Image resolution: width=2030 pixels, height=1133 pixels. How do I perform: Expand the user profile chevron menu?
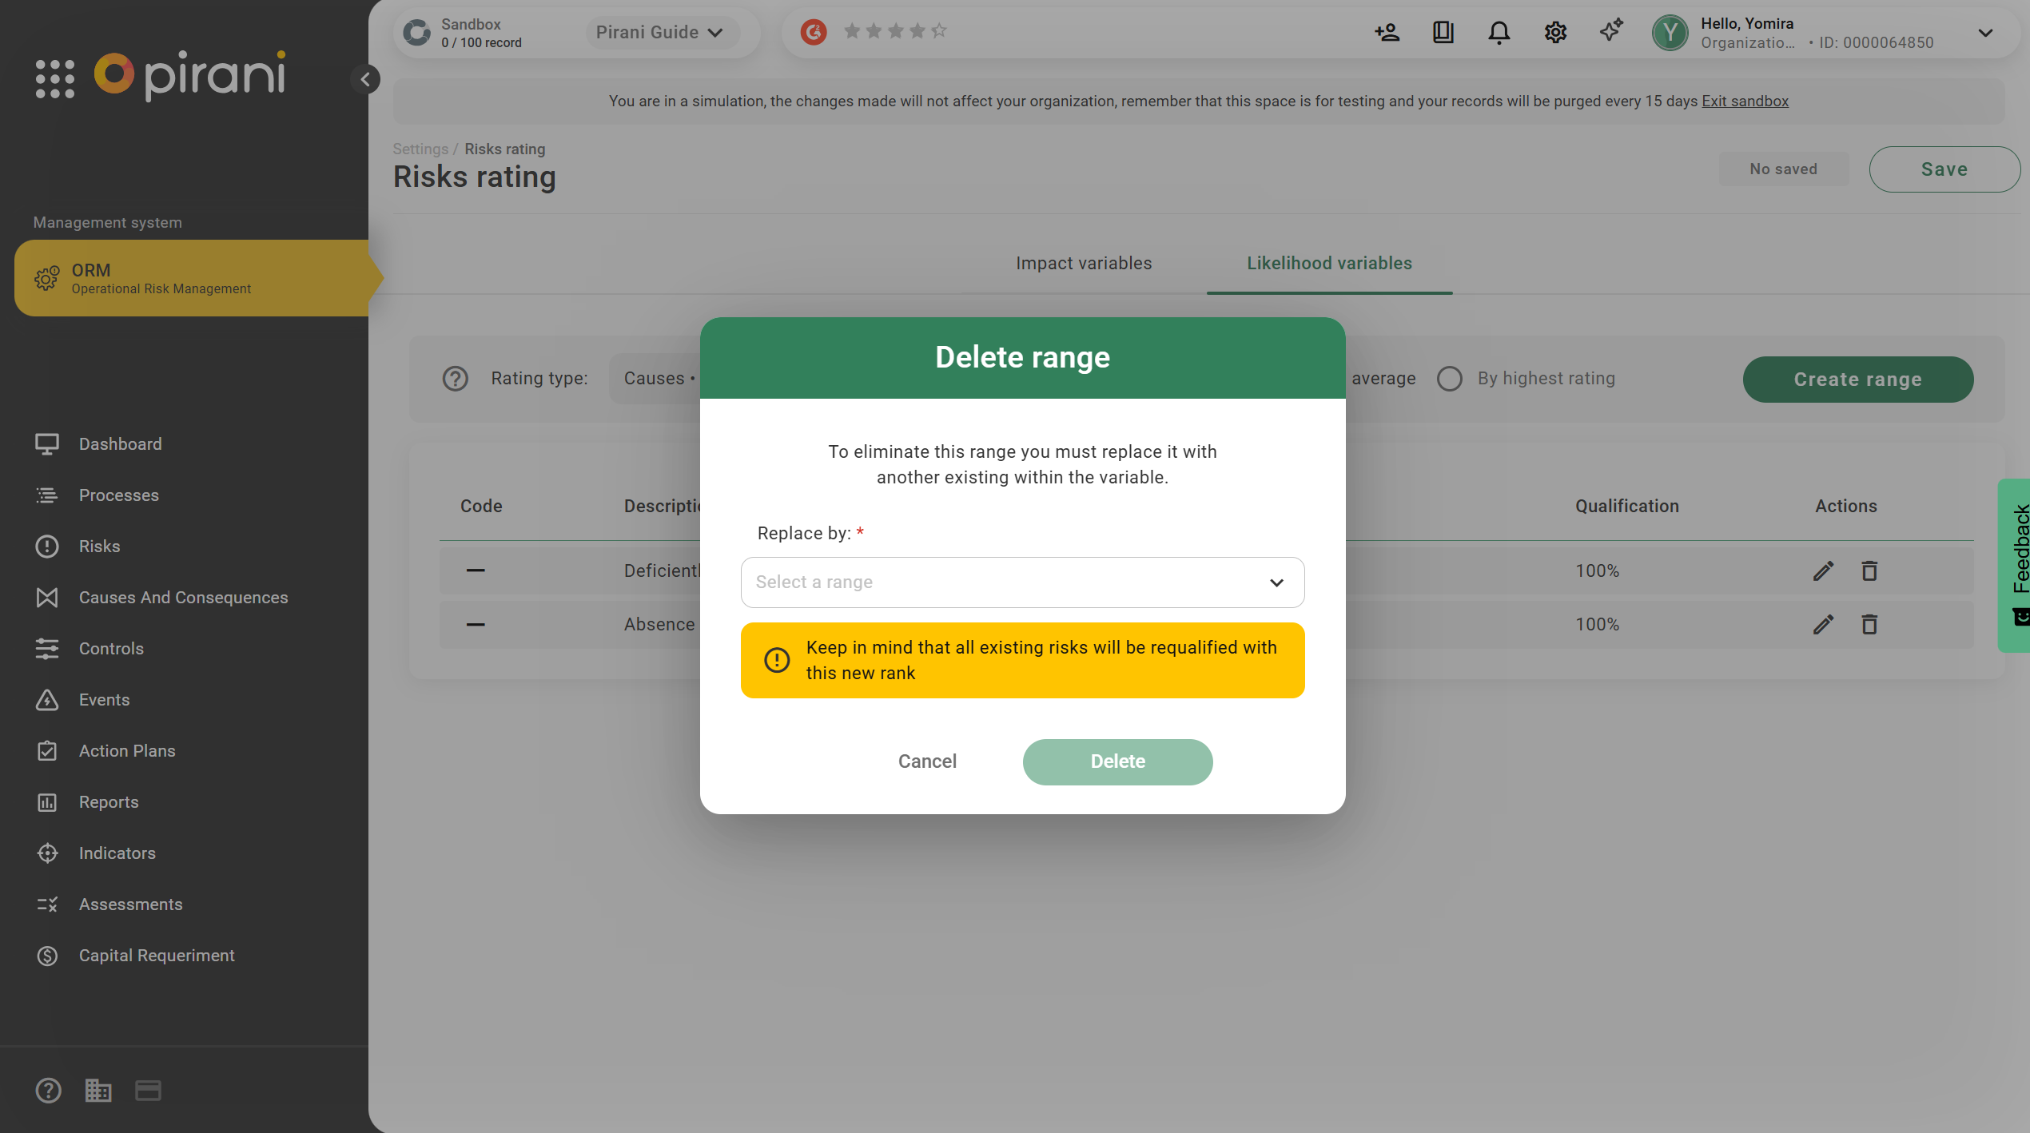point(1985,33)
